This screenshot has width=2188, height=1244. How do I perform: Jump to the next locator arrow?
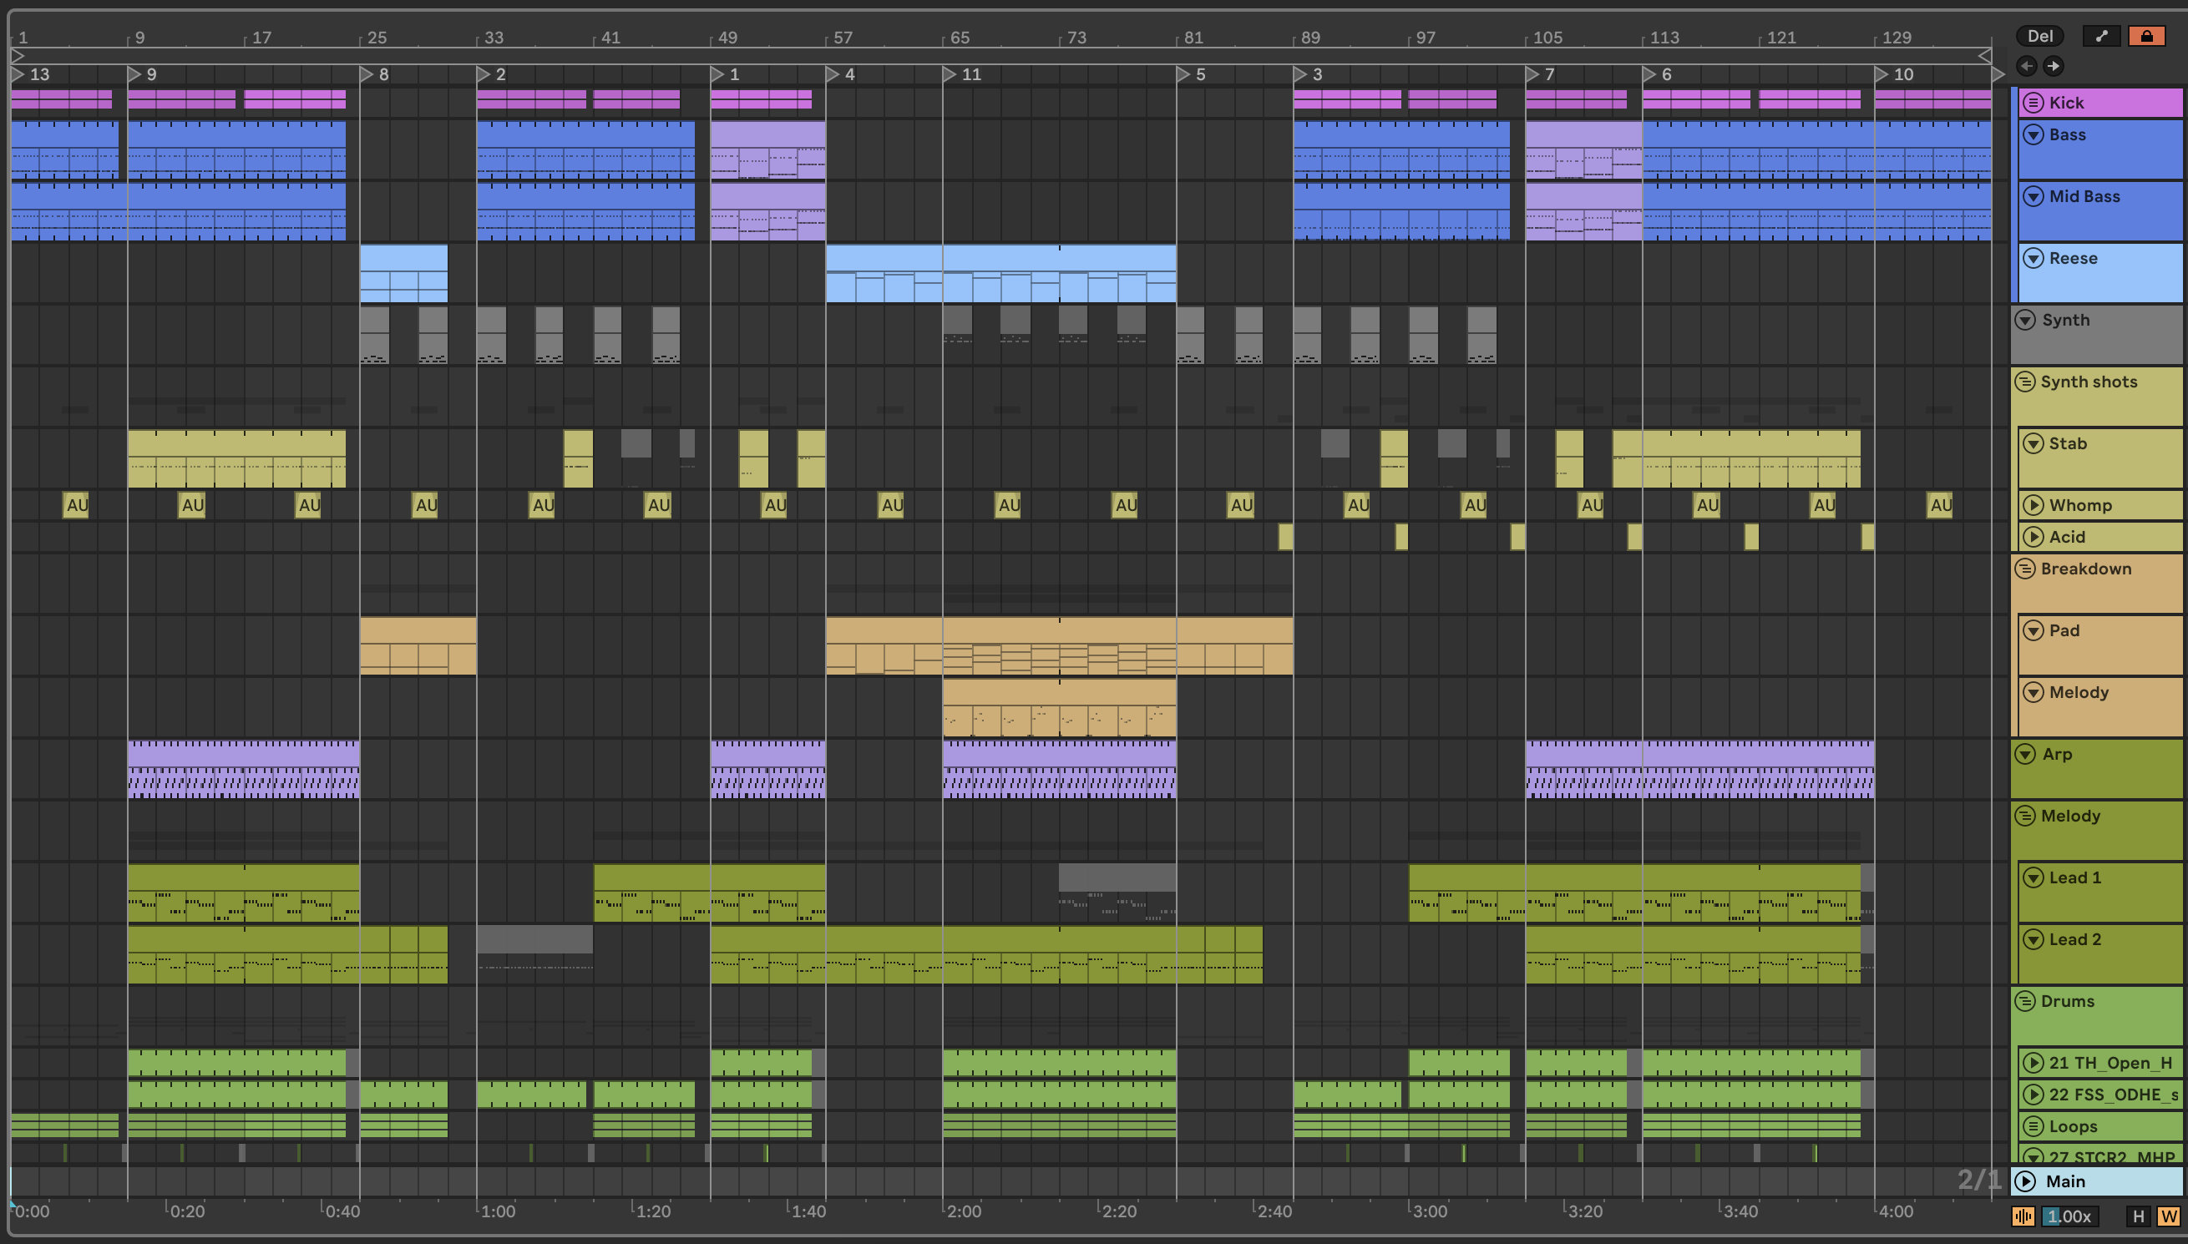click(2054, 66)
